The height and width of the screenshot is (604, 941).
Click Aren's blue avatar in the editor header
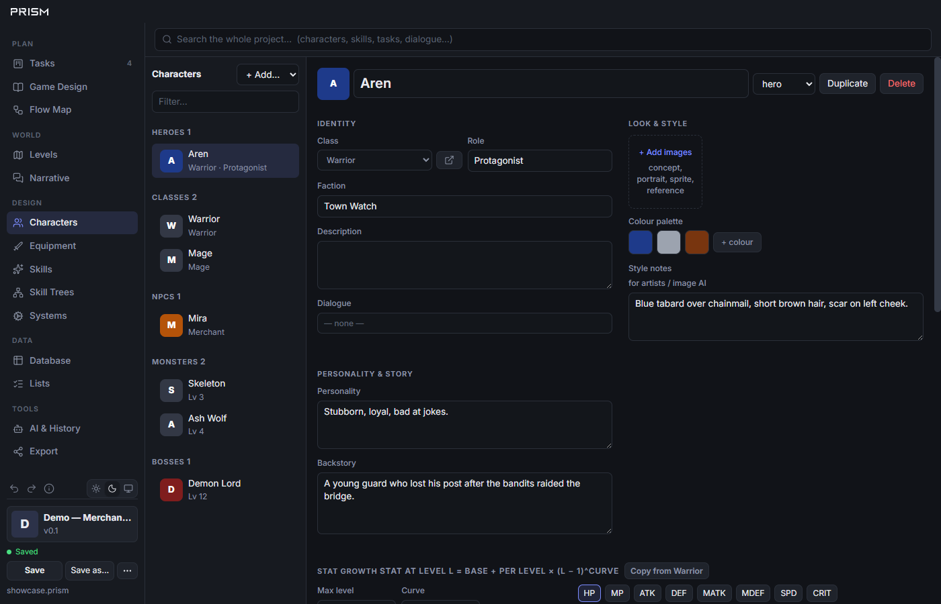tap(333, 84)
